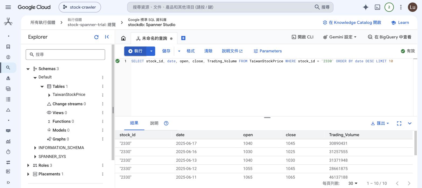Open the two-arrows transfer sidebar icon

[8, 162]
